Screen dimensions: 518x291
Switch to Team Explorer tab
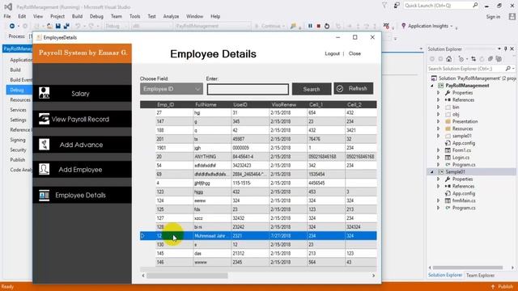click(x=480, y=275)
